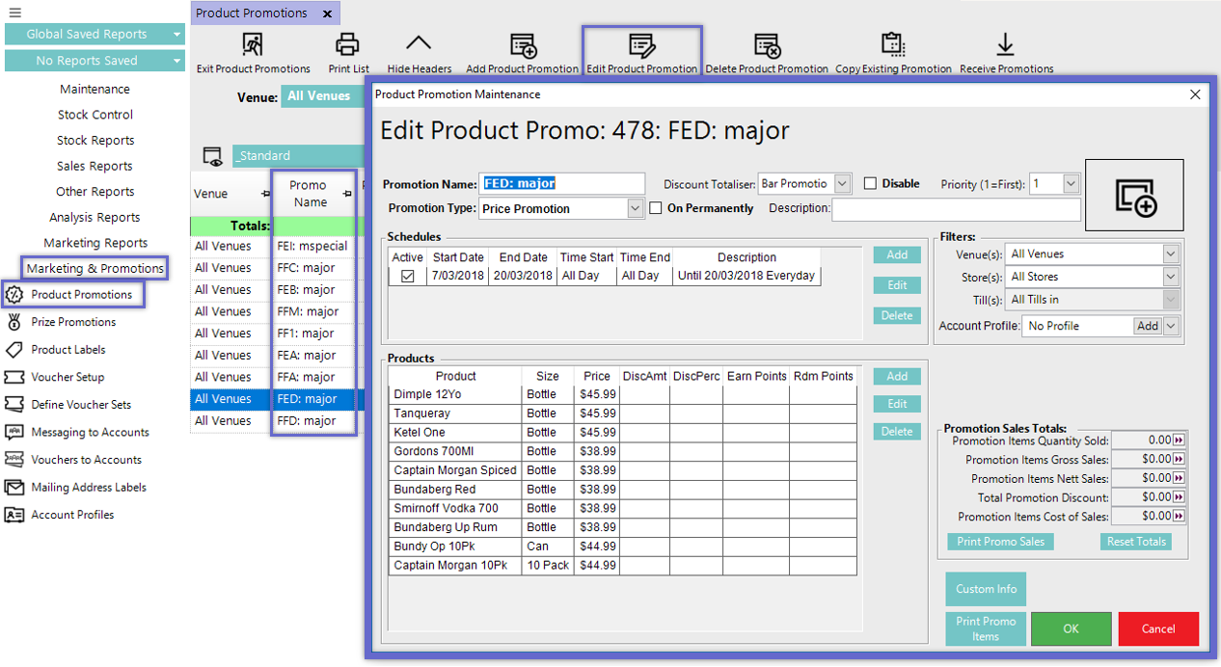Select the Ketel One product row
The width and height of the screenshot is (1221, 667).
[622, 432]
